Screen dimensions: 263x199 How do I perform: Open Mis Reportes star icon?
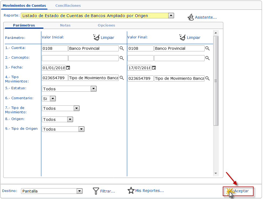click(131, 191)
